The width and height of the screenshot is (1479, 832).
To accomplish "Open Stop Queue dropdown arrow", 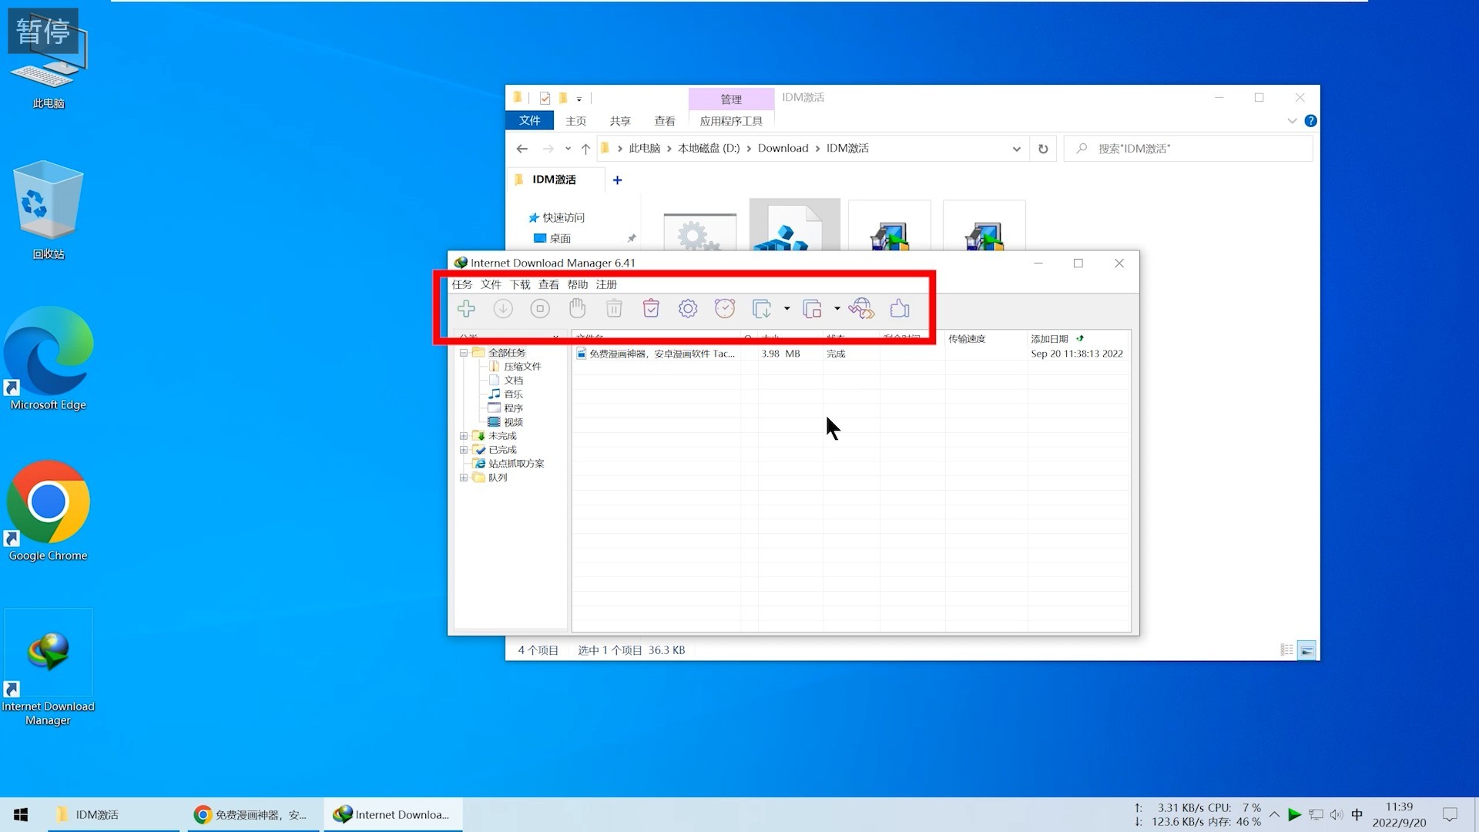I will (837, 309).
